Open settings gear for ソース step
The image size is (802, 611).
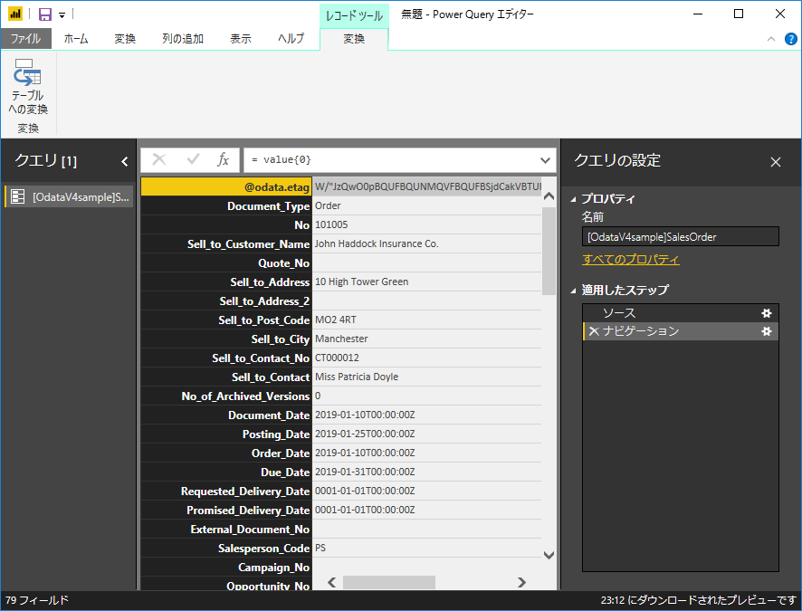click(x=767, y=313)
